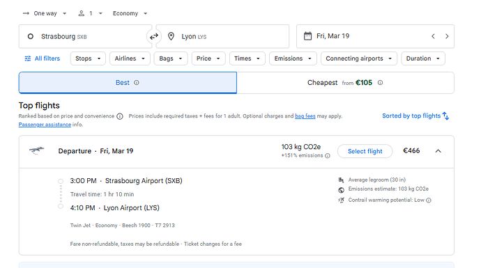Click the sort arrows icon
Screen dimensions: 481x268
[x=445, y=116]
